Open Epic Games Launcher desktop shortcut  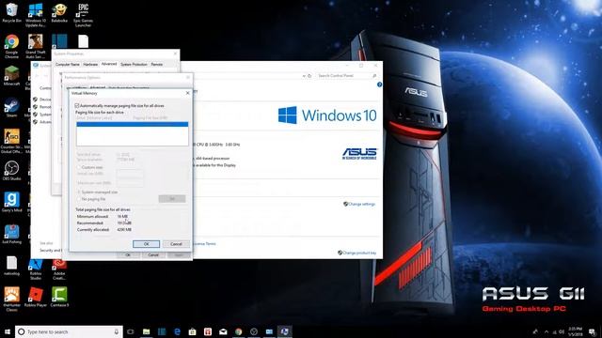83,15
